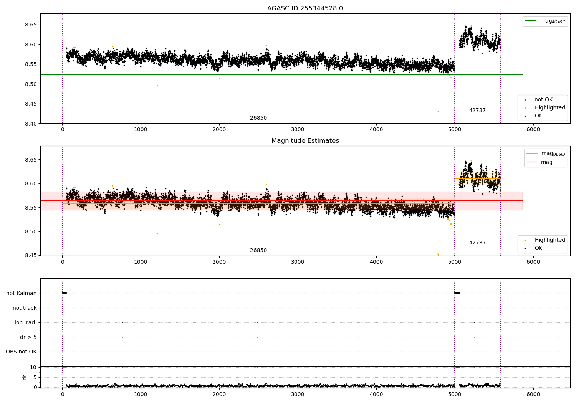576x403 pixels.
Task: Click 'Highlighted' legend label in top plot
Action: pos(550,108)
